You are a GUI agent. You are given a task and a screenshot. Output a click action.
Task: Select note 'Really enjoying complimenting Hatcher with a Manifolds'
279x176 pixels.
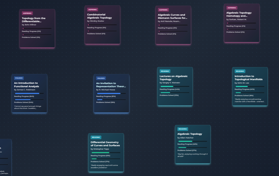(x=250, y=100)
